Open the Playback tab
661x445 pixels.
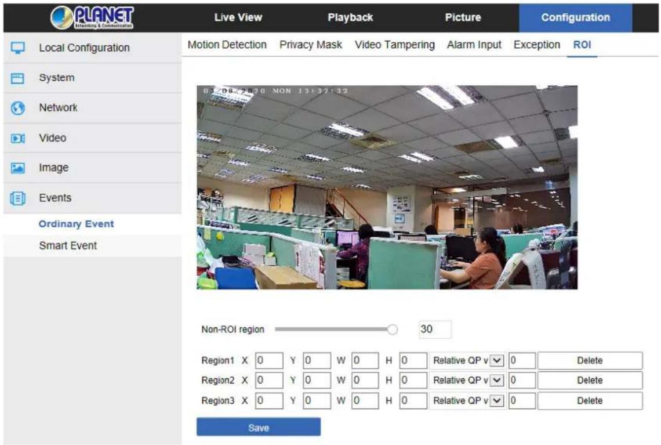(x=350, y=18)
